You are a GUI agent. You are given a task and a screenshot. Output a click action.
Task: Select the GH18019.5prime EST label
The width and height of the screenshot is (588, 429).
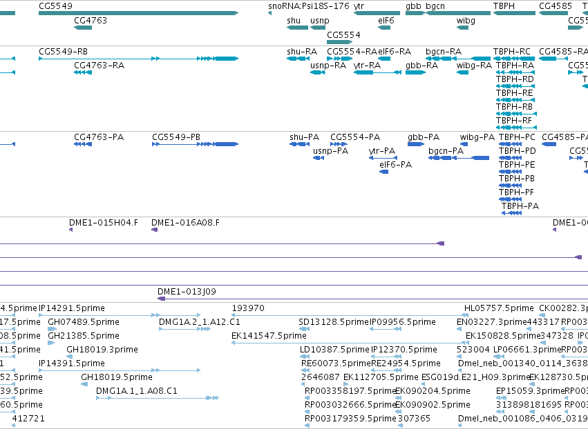117,377
